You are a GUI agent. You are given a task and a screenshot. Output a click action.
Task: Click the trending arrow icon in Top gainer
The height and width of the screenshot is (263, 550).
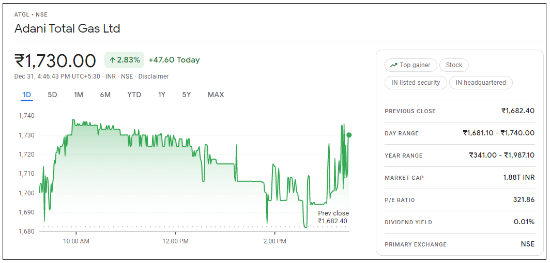point(393,65)
